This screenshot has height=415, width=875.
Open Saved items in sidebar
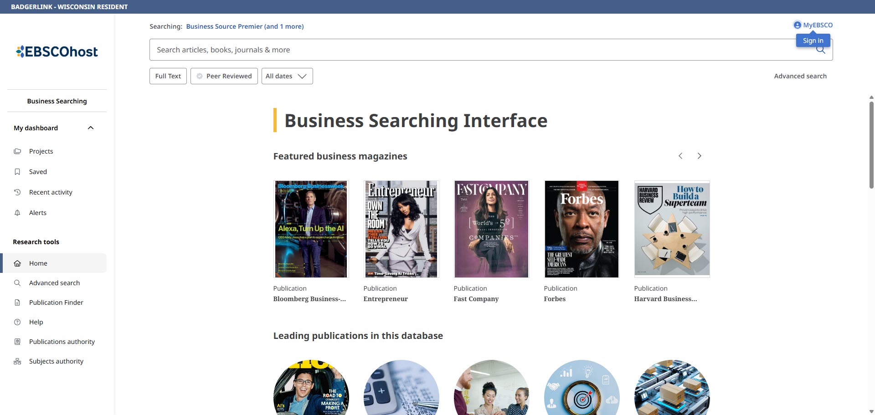tap(38, 172)
